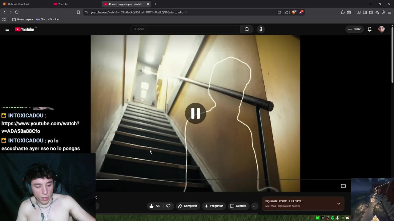Click chat link youtube.com/watch?v=ADA58a88Cfo

40,127
